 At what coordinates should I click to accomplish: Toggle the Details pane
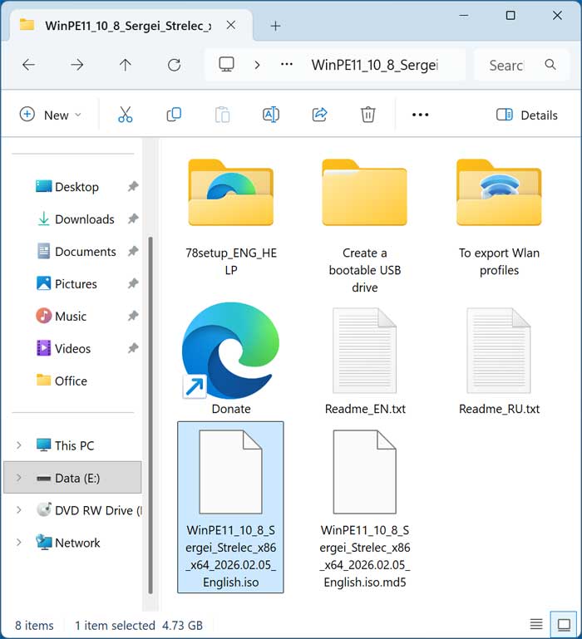(526, 115)
